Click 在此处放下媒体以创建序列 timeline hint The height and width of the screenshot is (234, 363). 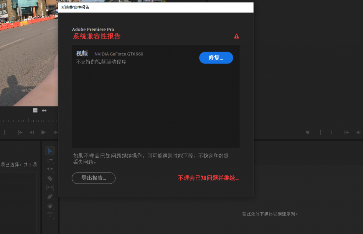pyautogui.click(x=270, y=214)
